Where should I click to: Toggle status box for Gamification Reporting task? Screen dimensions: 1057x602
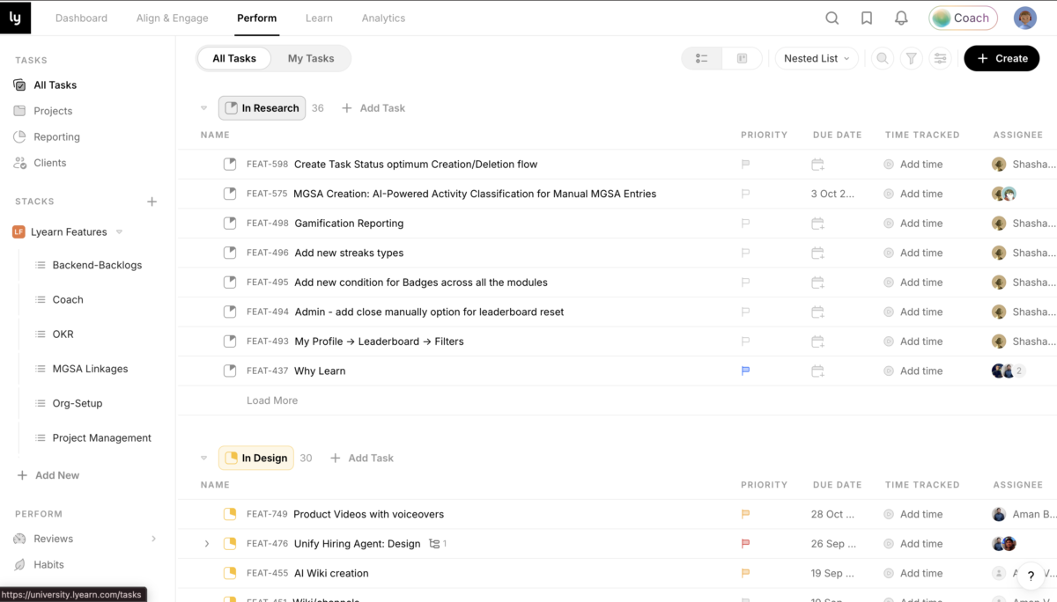[x=230, y=224]
